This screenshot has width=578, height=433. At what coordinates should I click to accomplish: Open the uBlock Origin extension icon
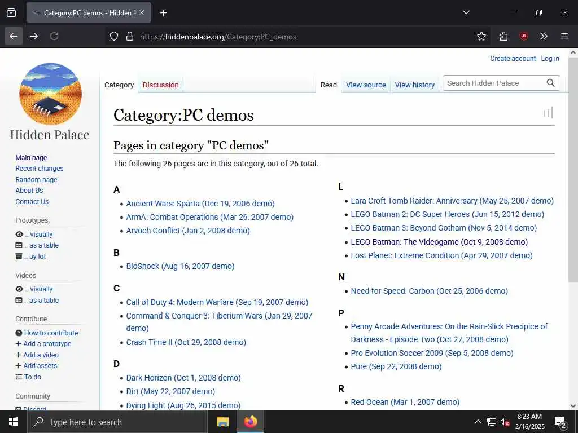point(524,36)
